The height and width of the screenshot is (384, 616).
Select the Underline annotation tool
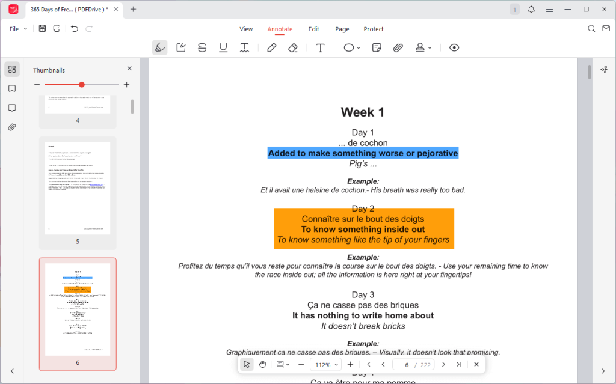(223, 47)
